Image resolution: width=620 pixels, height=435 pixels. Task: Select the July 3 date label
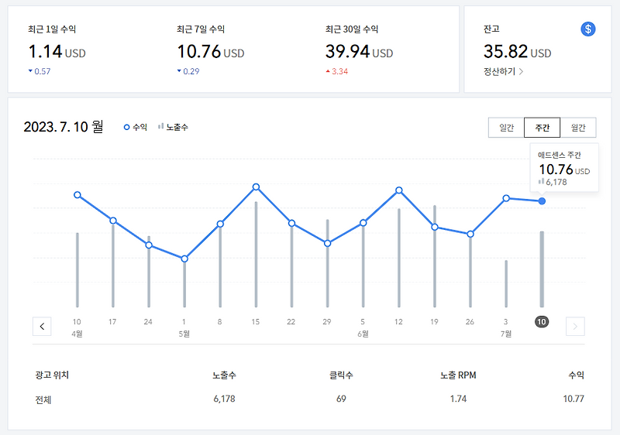pos(506,322)
